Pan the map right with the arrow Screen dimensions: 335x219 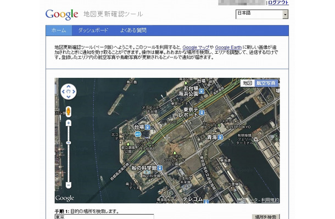coord(74,92)
